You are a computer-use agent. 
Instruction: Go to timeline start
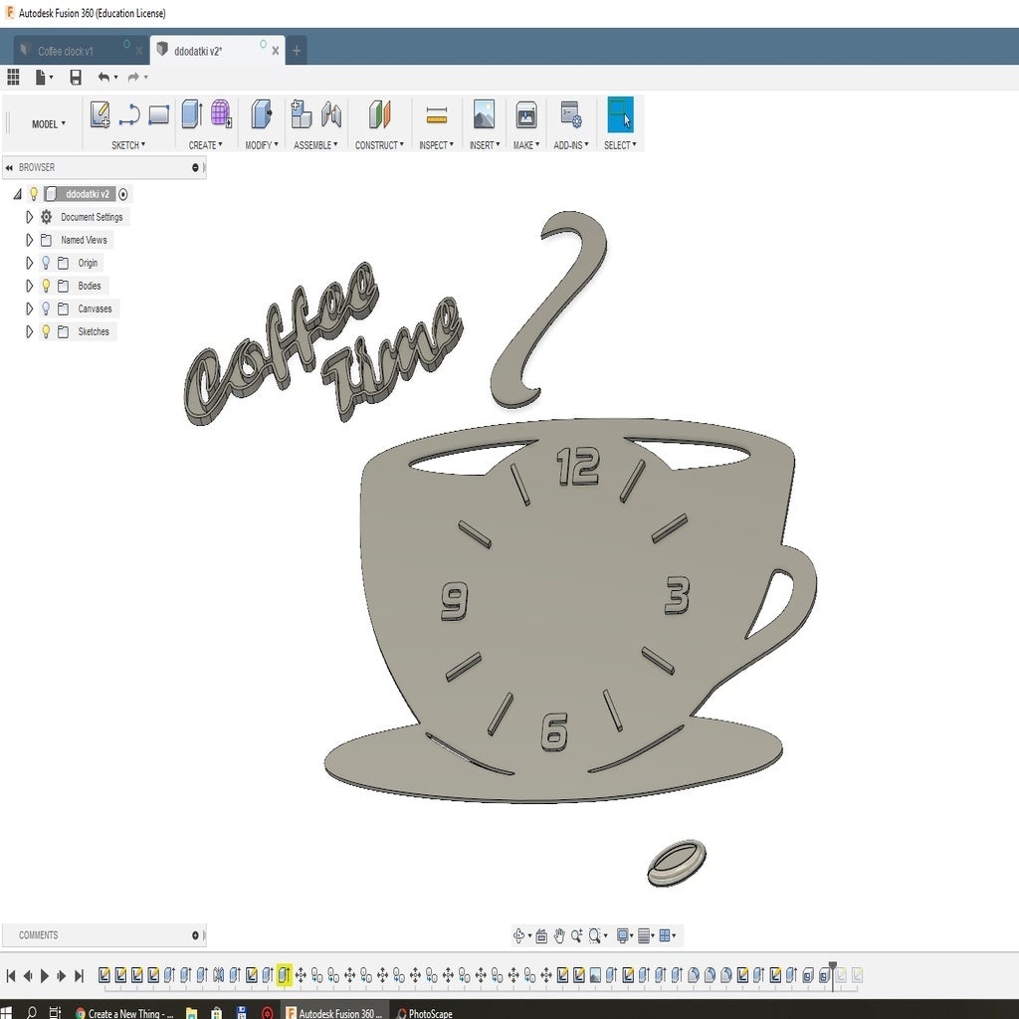pos(10,975)
